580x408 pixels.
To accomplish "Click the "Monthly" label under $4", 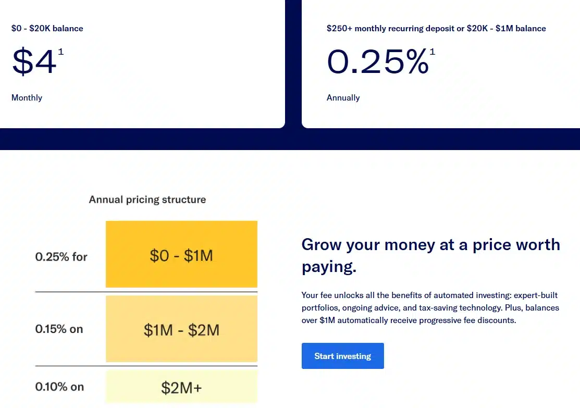I will 27,97.
